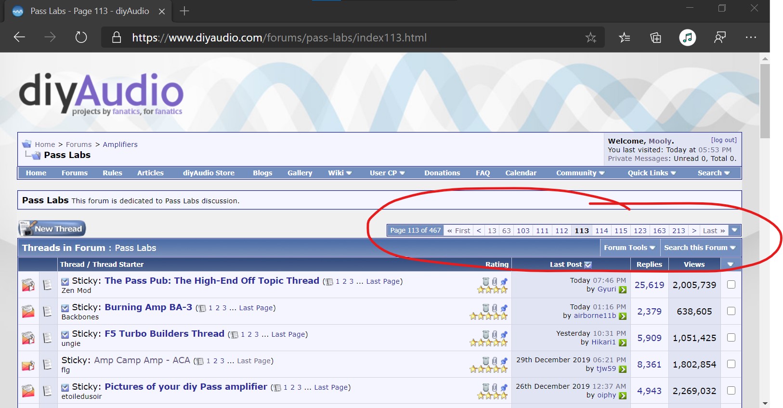Click the pin icon on F5 Turbo row
Image resolution: width=783 pixels, height=408 pixels.
(x=504, y=334)
